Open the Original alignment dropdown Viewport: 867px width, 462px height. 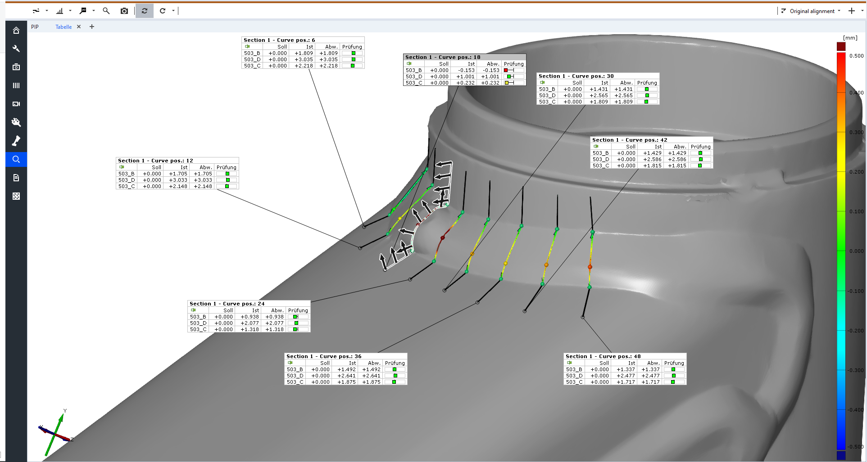(811, 11)
